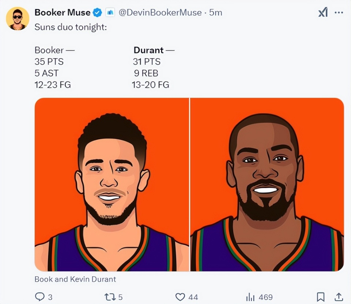The width and height of the screenshot is (351, 304).
Task: Click the Booker Muse display name
Action: pyautogui.click(x=62, y=12)
